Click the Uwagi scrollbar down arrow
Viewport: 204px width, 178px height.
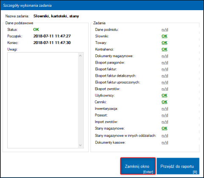click(x=80, y=145)
